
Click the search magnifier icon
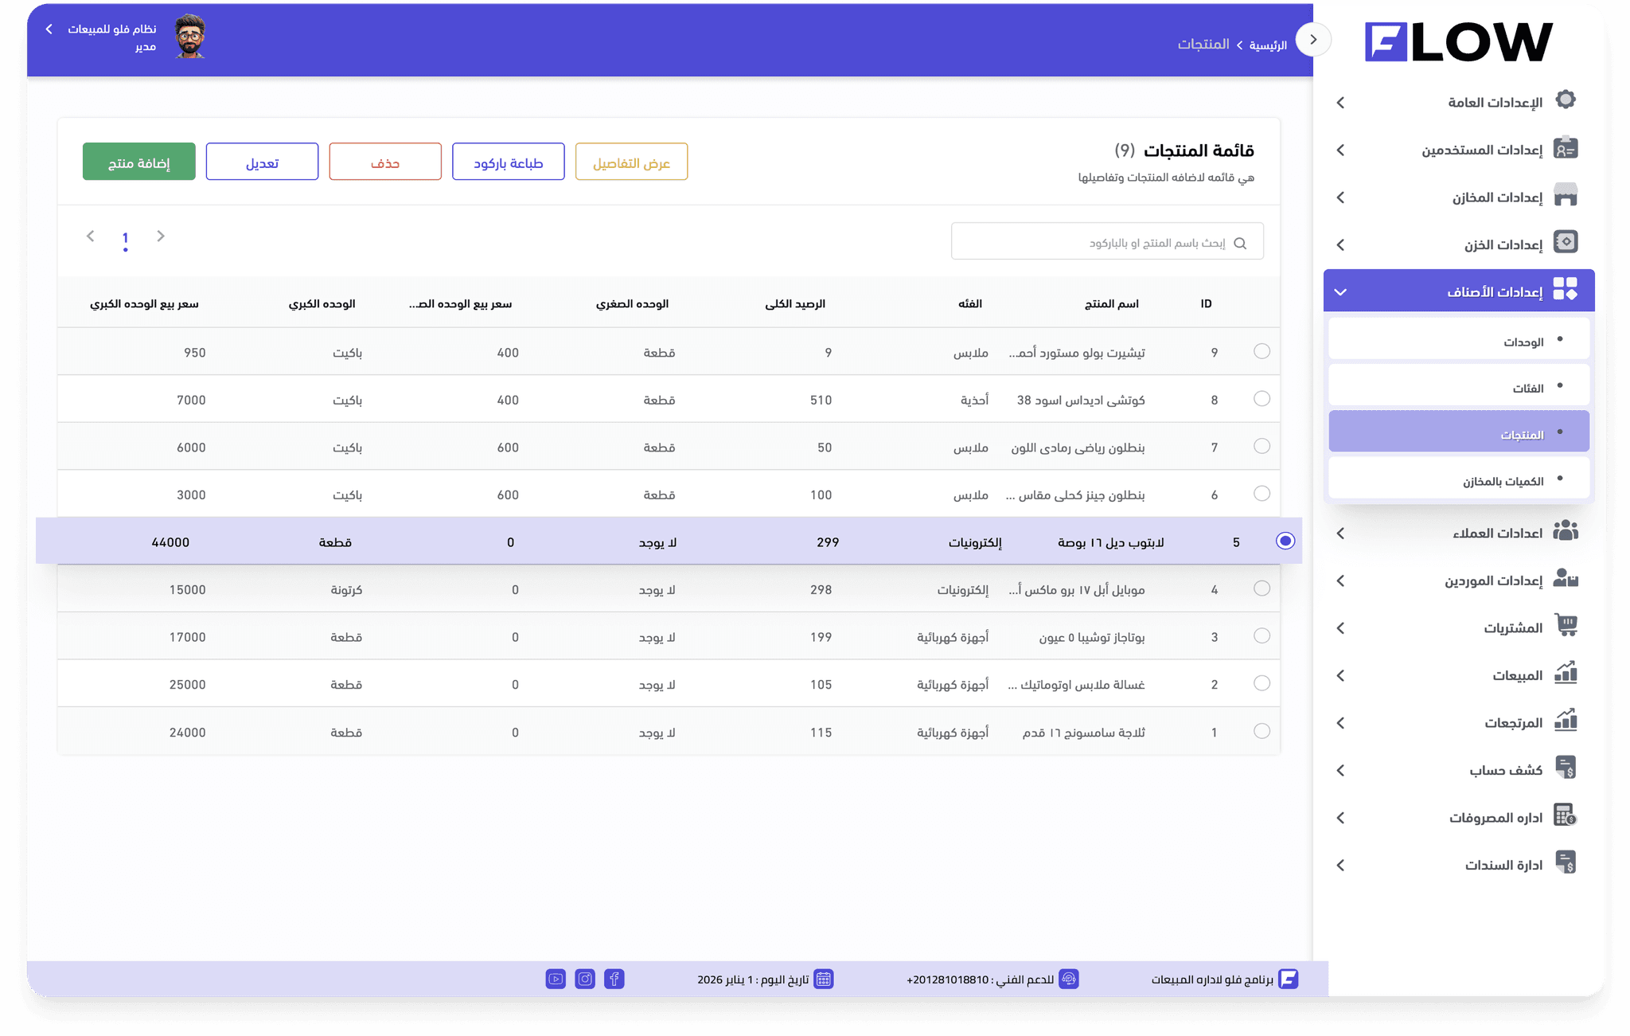(x=1240, y=243)
